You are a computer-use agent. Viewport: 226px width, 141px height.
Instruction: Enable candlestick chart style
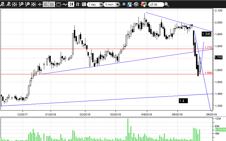tap(71, 4)
